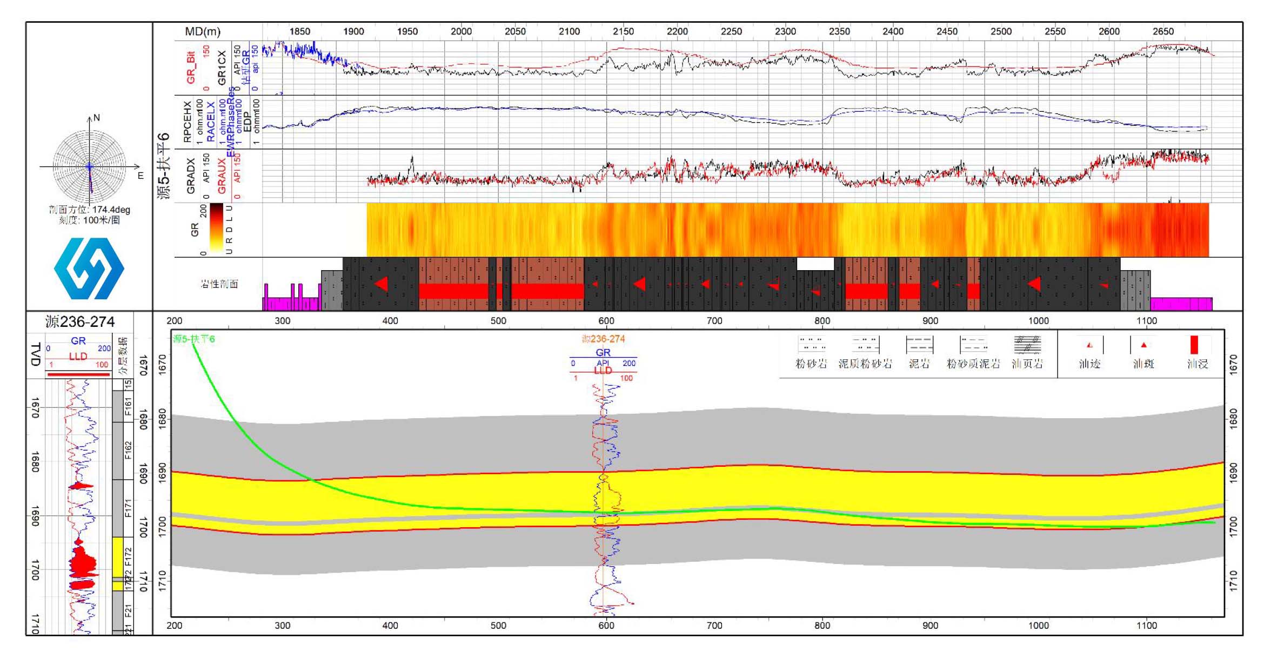
Task: Click the green wellbore trajectory end point
Action: (1214, 522)
